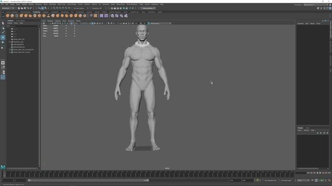Open the Shading menu in viewport panel
The image size is (332, 186).
point(50,21)
